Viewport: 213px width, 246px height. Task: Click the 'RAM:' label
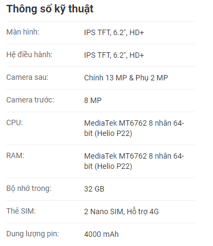15,155
